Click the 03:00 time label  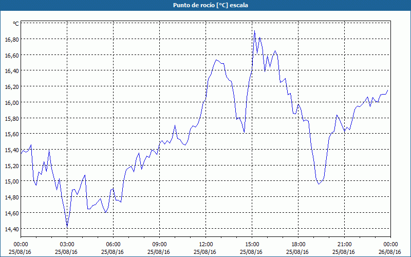click(67, 245)
